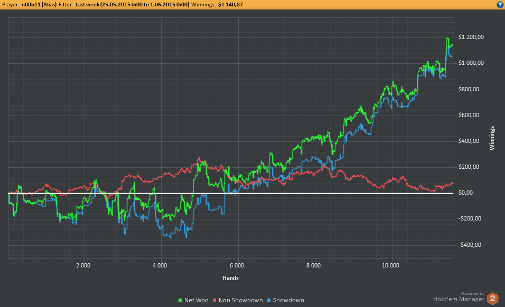Toggle the Showdown legend label

(x=288, y=300)
